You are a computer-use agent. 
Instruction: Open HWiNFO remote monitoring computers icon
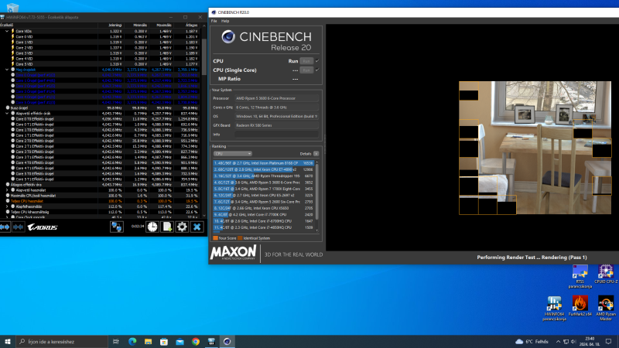point(117,227)
